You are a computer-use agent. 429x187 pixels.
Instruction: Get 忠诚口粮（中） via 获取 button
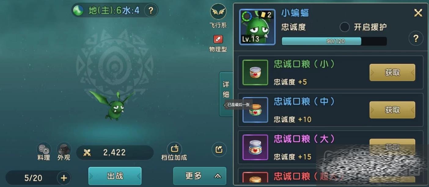pos(392,110)
